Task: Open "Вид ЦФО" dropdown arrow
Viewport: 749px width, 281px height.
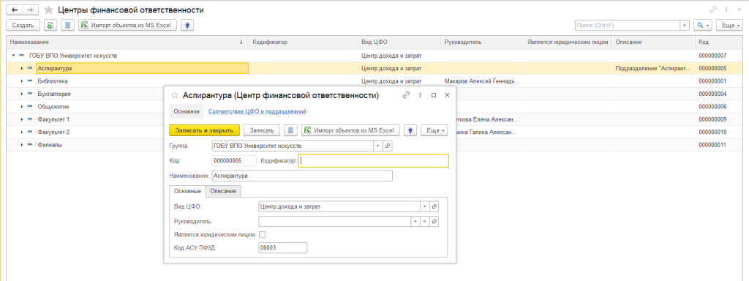Action: click(x=424, y=206)
